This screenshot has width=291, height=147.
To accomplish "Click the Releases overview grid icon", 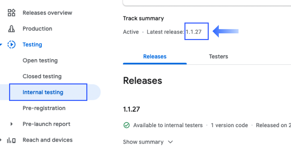I will [x=11, y=13].
